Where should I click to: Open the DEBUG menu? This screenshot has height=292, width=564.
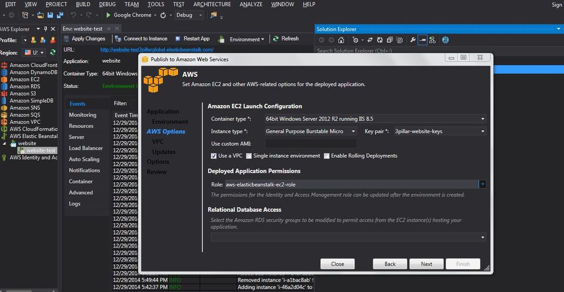click(x=108, y=4)
